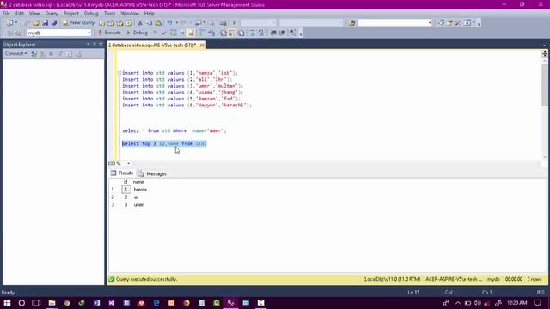Click Cortana search circle on taskbar
The width and height of the screenshot is (550, 309).
tap(21, 303)
